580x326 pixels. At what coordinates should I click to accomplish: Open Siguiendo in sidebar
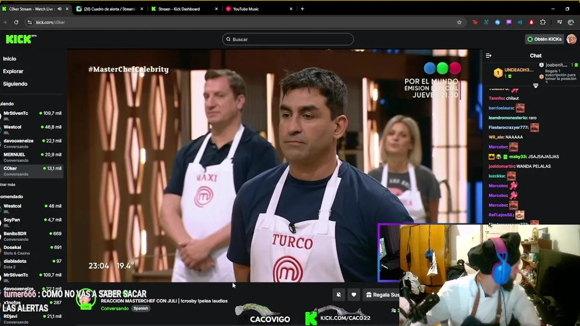(x=15, y=84)
